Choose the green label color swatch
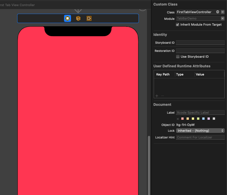 click(x=198, y=119)
